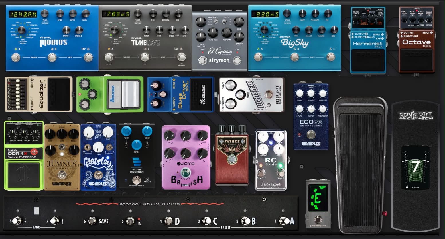Click the BigSky C footswitch
445x239 pixels.
331,57
